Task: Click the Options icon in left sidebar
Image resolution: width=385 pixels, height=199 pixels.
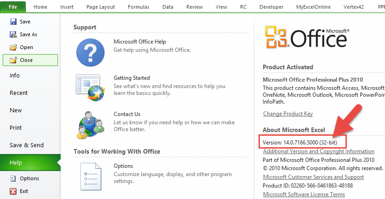Action: coord(13,178)
